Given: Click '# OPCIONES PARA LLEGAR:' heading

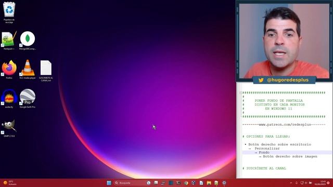Looking at the screenshot, I should click(x=266, y=137).
